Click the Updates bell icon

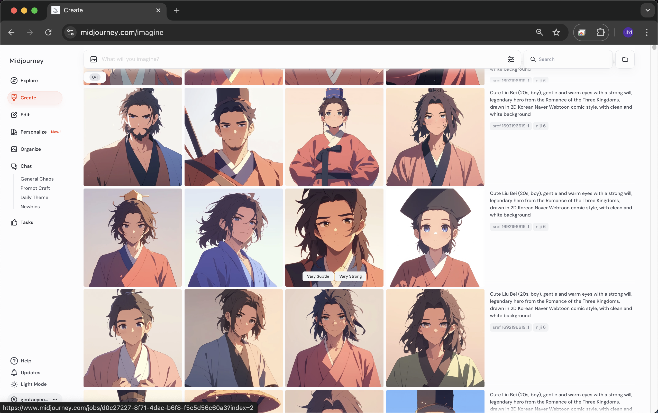coord(14,373)
